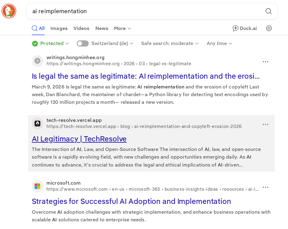Click the Microsoft logo favicon
Screen dimensions: 288x229
point(38,186)
